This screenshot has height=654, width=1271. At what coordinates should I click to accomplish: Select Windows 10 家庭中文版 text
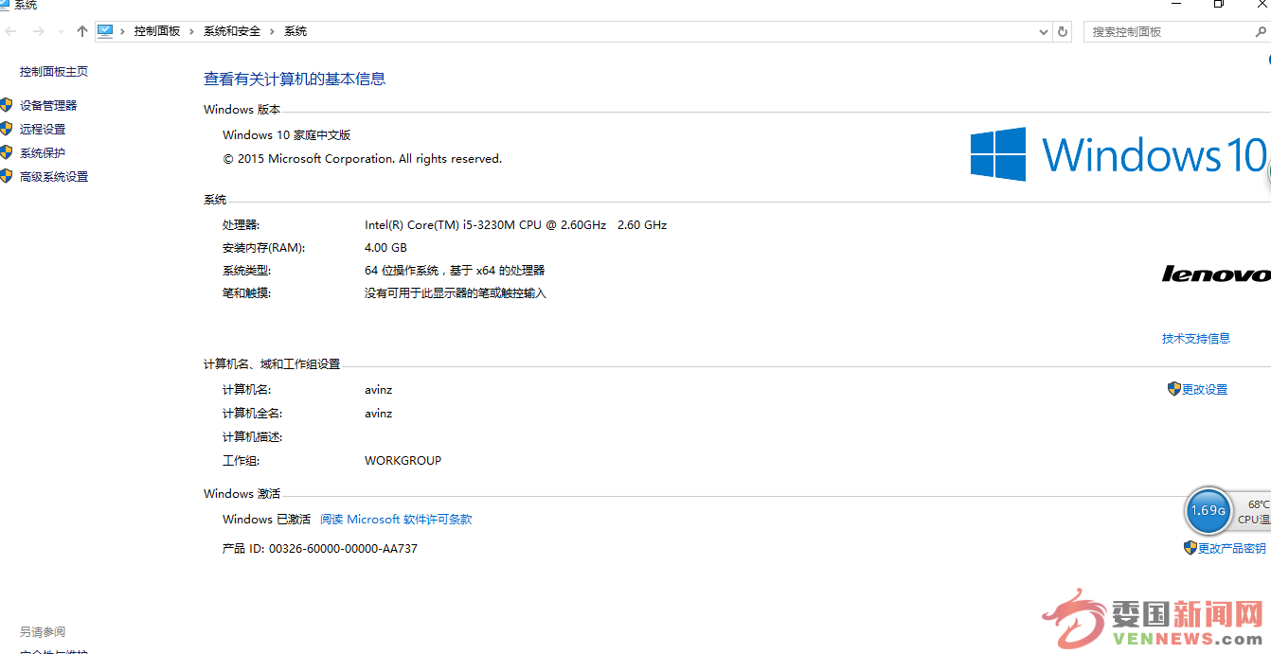point(287,134)
